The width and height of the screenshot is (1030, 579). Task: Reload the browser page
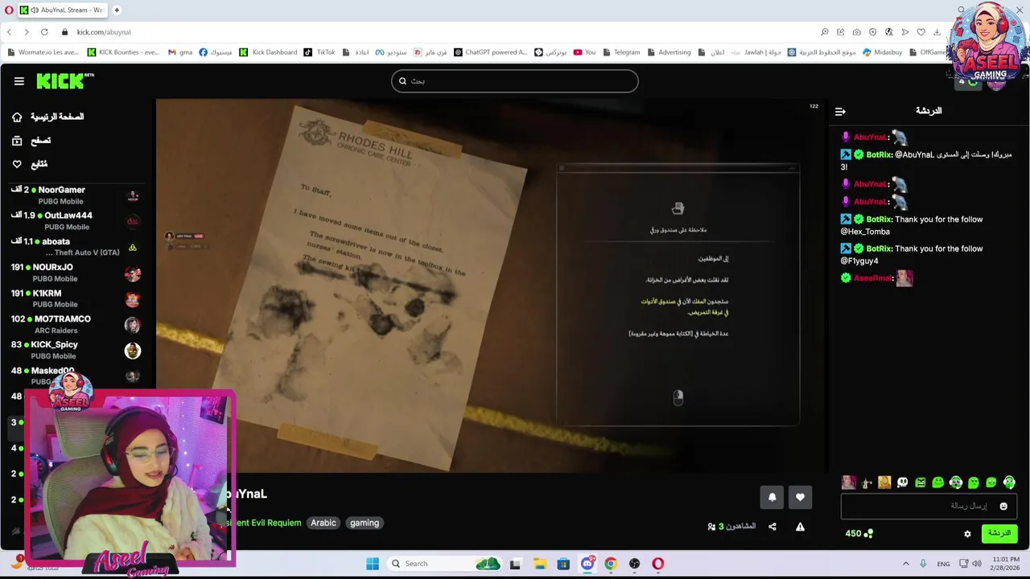(44, 32)
